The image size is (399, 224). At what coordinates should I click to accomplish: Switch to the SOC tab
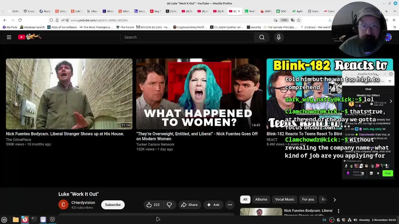coord(282,11)
